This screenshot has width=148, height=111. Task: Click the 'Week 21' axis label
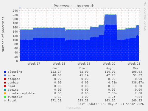click(x=134, y=64)
